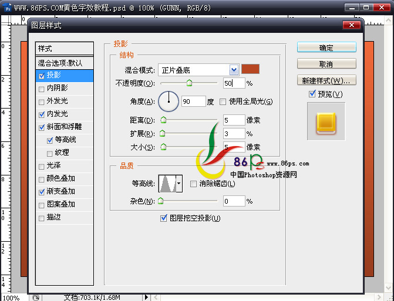Screen dimensions: 394x301
Task: Open the 内阴影 settings panel
Action: click(58, 88)
